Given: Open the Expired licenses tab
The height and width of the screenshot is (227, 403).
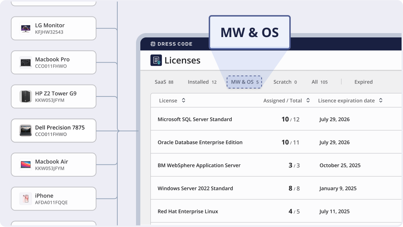Looking at the screenshot, I should 363,82.
